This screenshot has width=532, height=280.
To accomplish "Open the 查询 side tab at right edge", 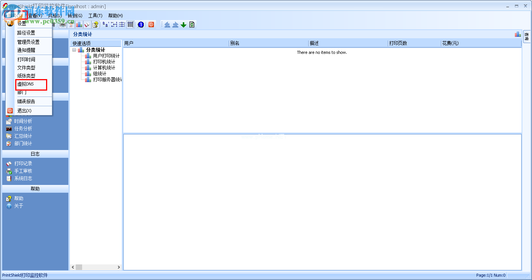I will (x=527, y=36).
